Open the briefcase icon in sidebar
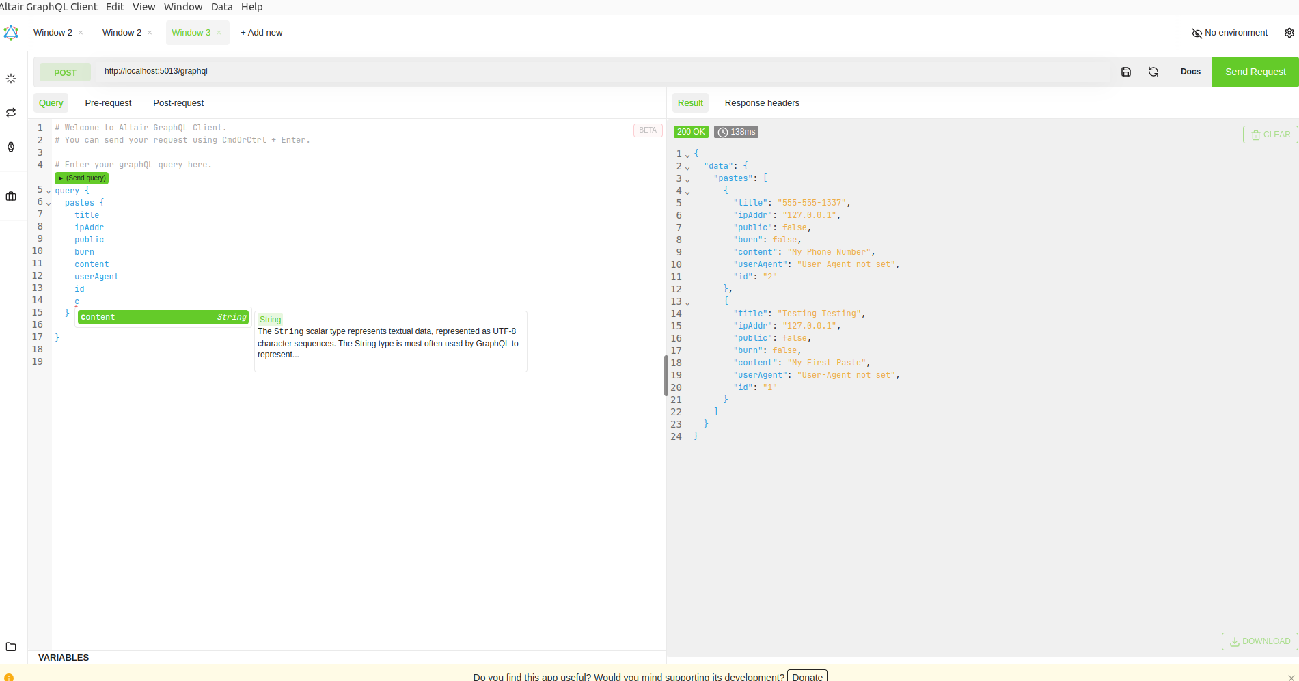The width and height of the screenshot is (1299, 681). 11,196
